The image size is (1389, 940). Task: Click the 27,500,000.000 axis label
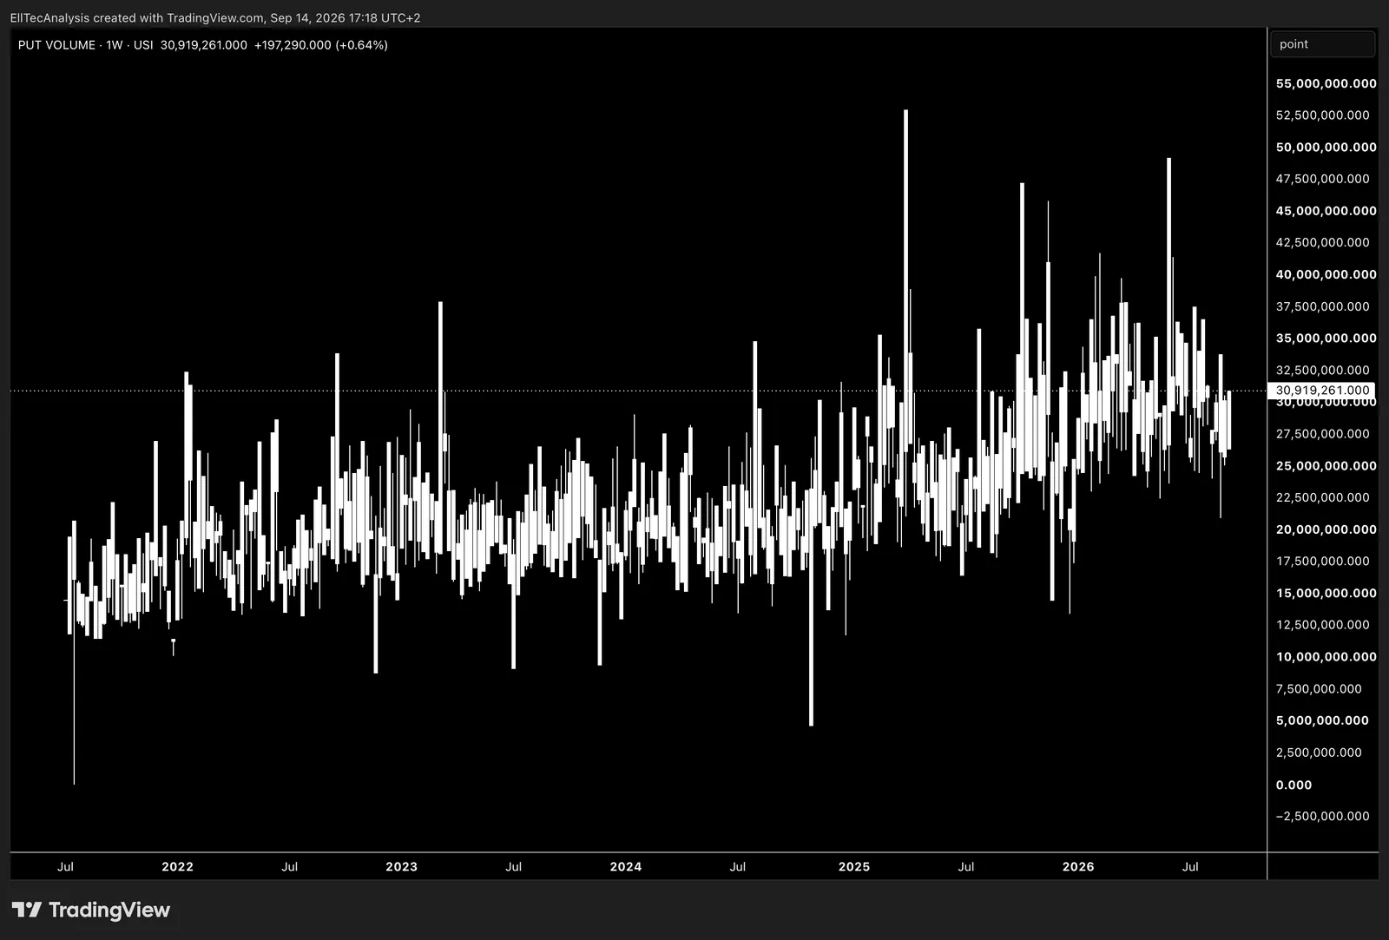click(1322, 434)
